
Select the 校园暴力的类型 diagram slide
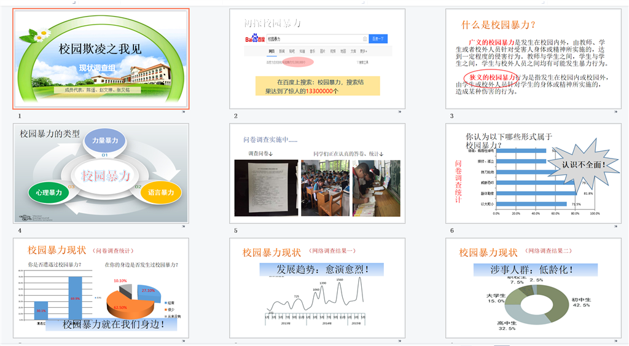pos(101,173)
